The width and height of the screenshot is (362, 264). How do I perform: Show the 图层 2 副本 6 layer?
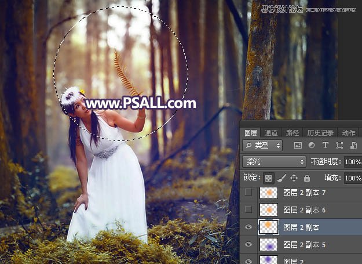[248, 209]
